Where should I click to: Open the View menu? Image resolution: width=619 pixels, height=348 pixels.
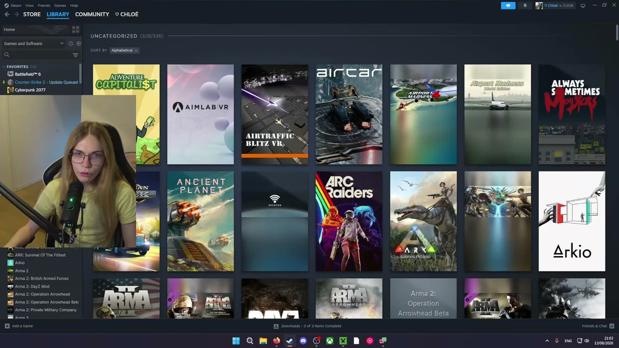coord(29,6)
